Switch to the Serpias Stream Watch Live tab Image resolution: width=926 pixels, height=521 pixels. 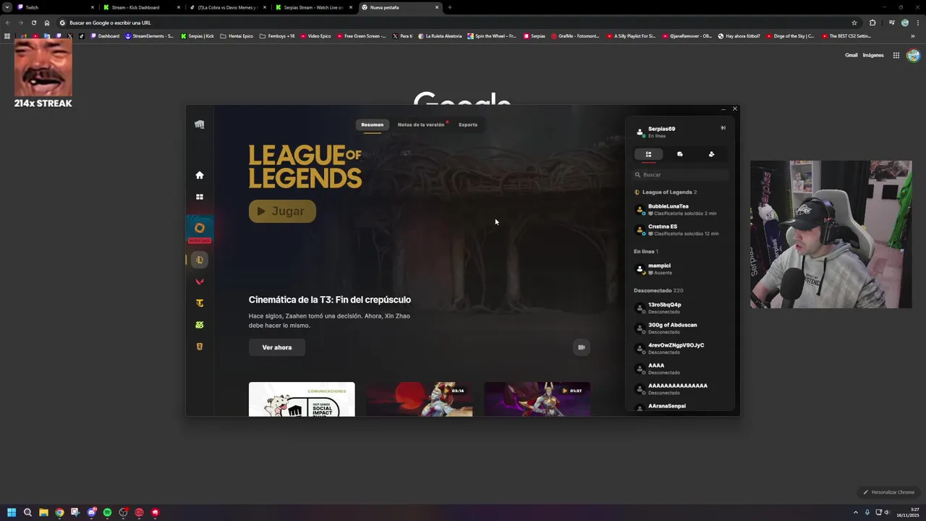(x=313, y=7)
